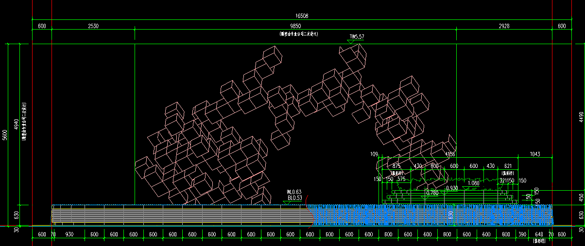The width and height of the screenshot is (585, 246).
Task: Click the 2928 dimension label
Action: pos(504,26)
